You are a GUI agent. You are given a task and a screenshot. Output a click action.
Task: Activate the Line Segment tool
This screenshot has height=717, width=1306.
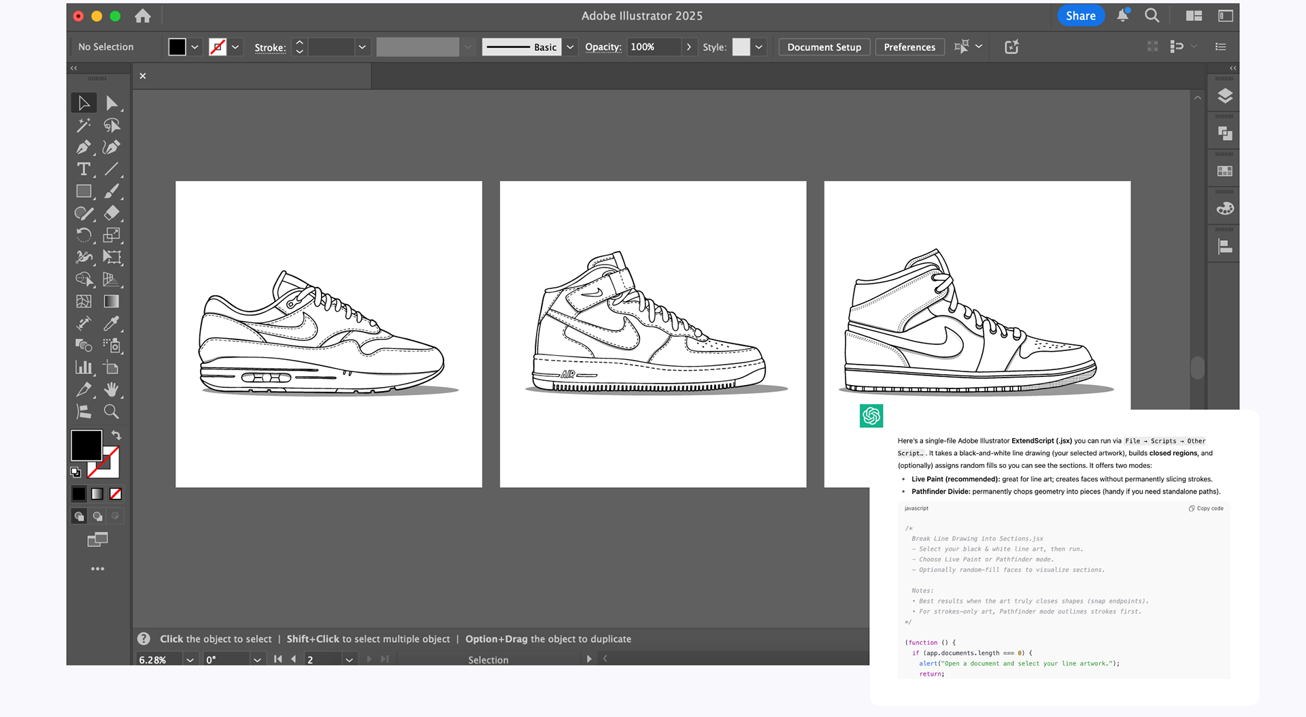[x=112, y=169]
